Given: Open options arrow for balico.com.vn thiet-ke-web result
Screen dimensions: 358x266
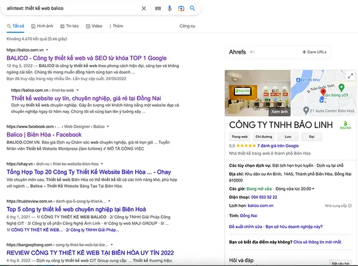Looking at the screenshot, I should point(78,90).
